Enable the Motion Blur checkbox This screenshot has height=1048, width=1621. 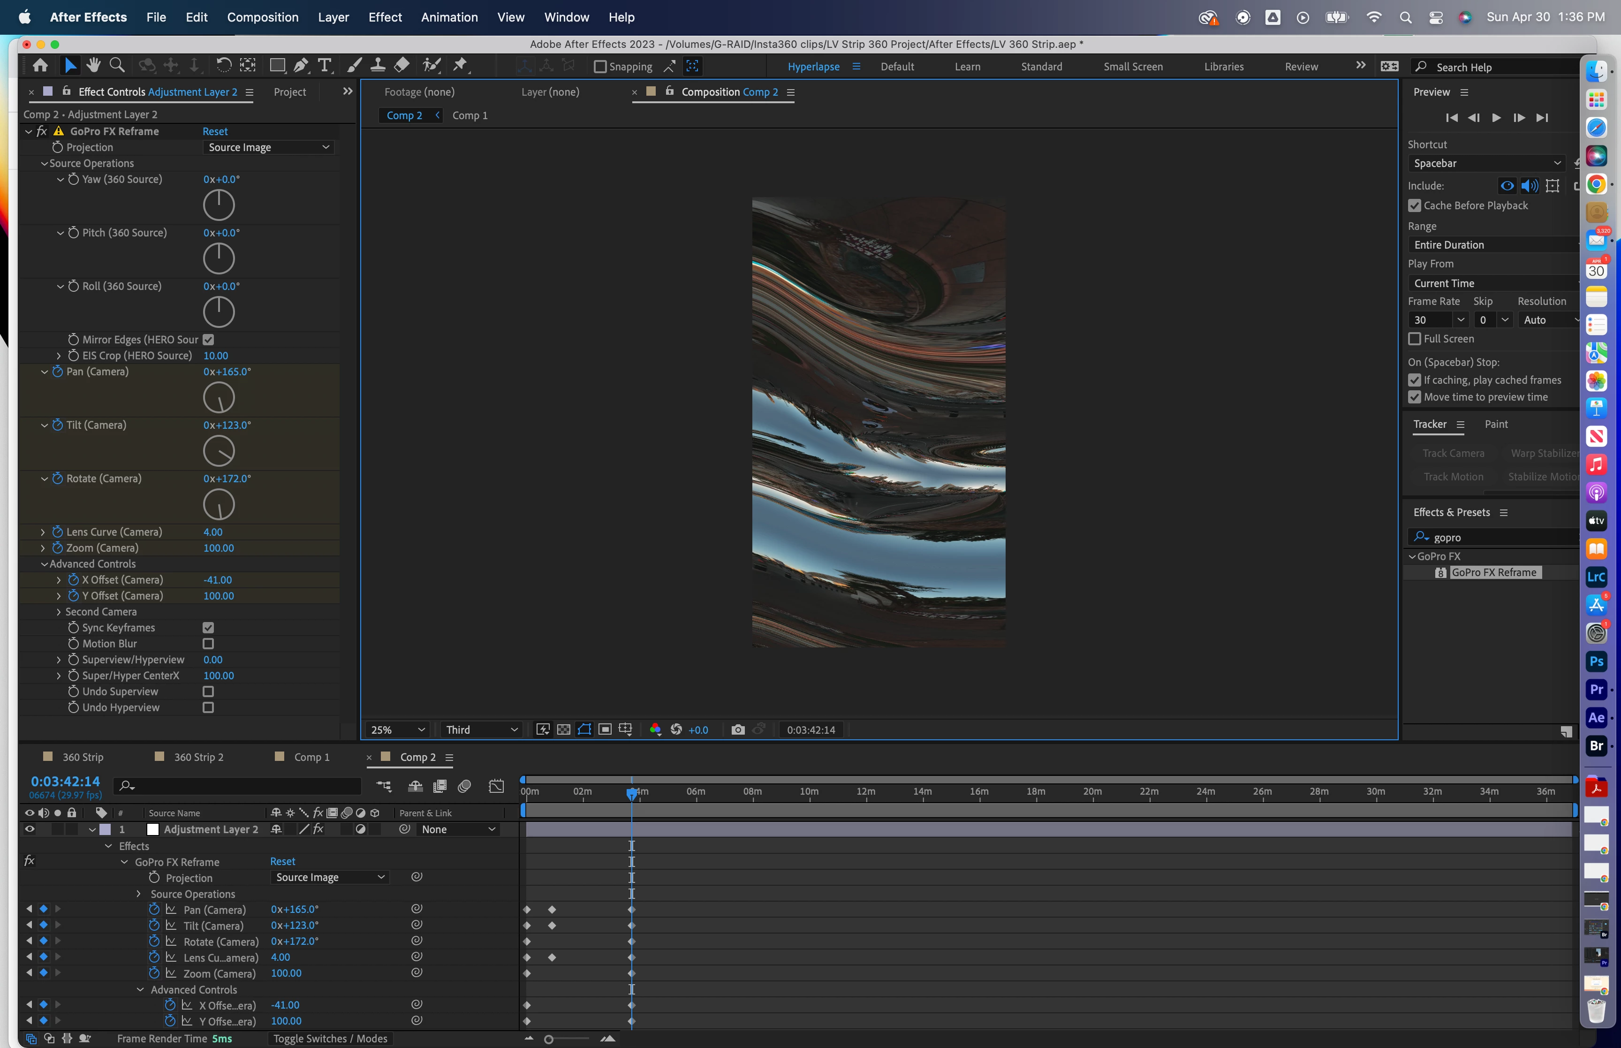(x=208, y=644)
